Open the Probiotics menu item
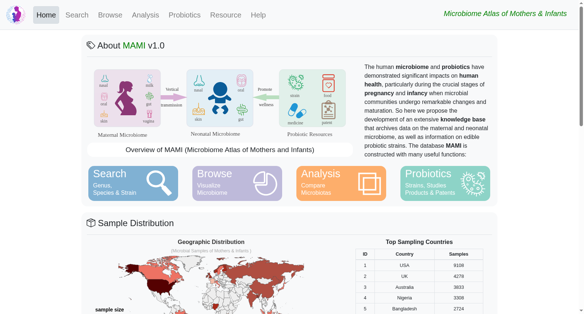Image resolution: width=584 pixels, height=314 pixels. [x=185, y=15]
